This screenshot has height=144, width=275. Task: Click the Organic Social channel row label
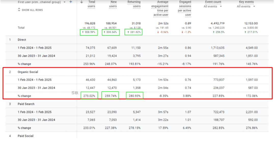[28, 72]
